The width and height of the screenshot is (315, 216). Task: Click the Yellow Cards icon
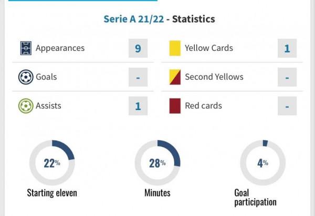(174, 48)
